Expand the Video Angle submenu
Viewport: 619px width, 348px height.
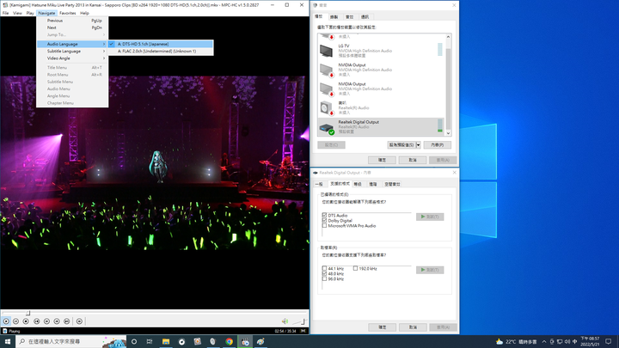tap(72, 58)
